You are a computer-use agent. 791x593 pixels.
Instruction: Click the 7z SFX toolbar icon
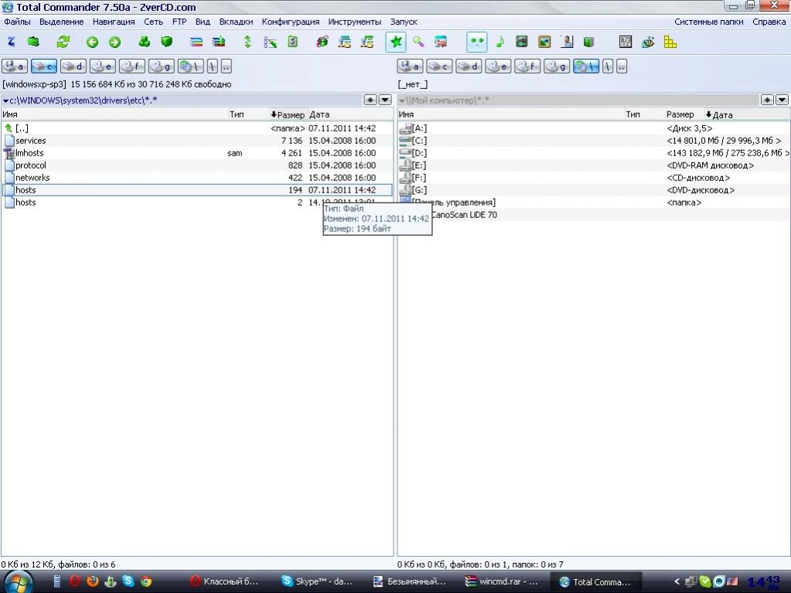tap(626, 42)
